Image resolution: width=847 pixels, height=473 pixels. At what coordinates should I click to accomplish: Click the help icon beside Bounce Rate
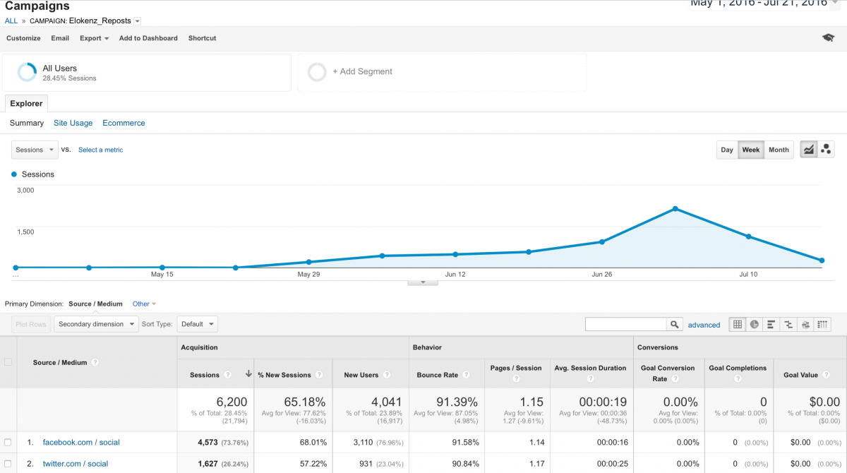coord(465,375)
